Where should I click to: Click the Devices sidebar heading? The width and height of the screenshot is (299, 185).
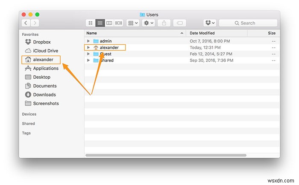point(29,114)
